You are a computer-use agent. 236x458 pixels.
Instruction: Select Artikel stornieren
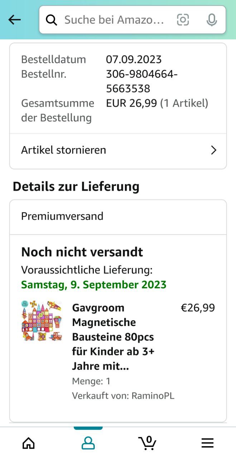click(64, 150)
